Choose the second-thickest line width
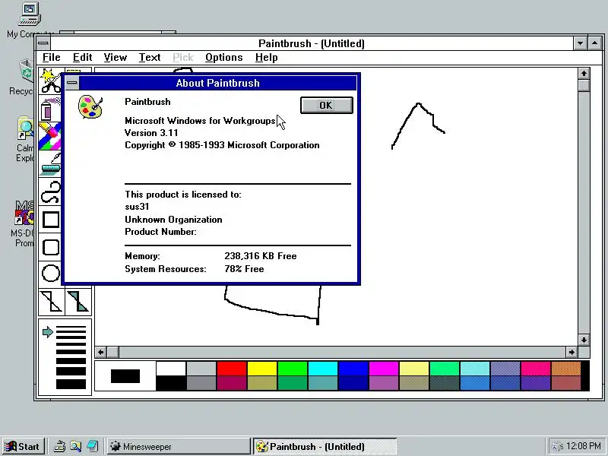This screenshot has width=608, height=456. (71, 371)
